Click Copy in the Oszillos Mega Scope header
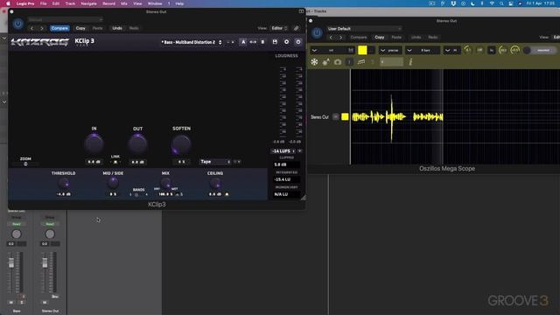 tap(379, 38)
